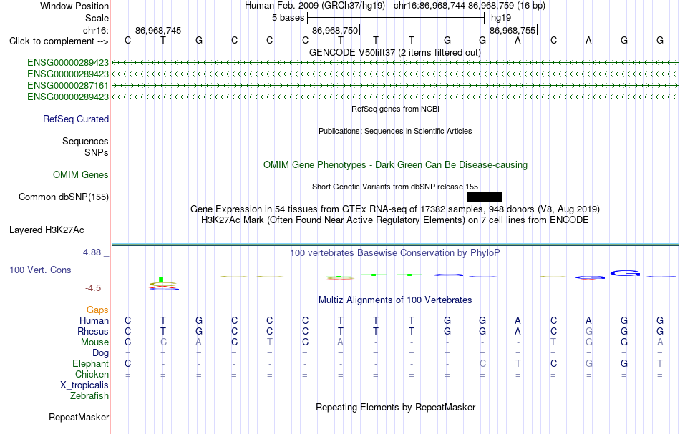Click the Gaps row label

[97, 310]
